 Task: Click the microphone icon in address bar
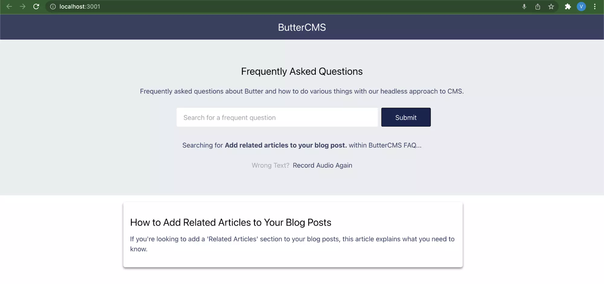click(x=524, y=7)
